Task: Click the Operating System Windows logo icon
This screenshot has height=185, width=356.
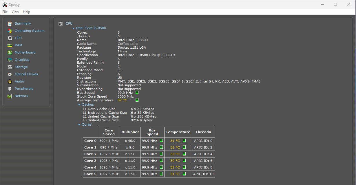Action: 10,31
